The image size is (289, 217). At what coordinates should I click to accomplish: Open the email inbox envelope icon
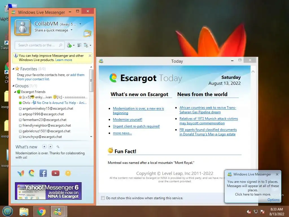[87, 33]
